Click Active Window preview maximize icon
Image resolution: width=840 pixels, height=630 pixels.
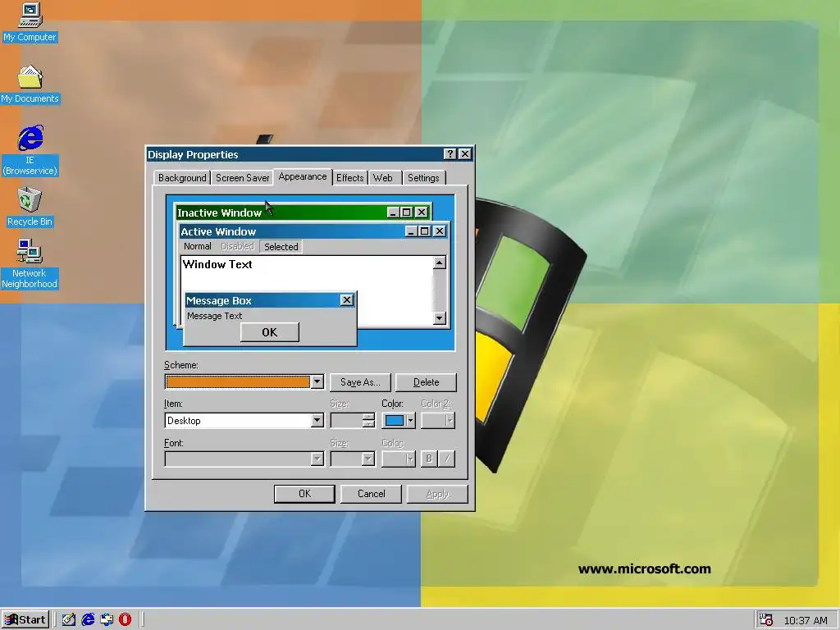coord(424,231)
